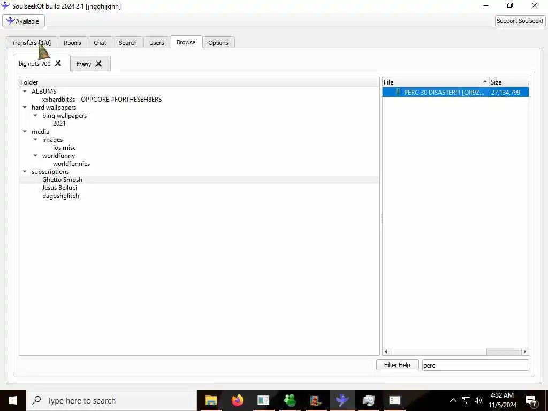Collapse the media folder
Viewport: 548px width, 411px height.
click(25, 132)
